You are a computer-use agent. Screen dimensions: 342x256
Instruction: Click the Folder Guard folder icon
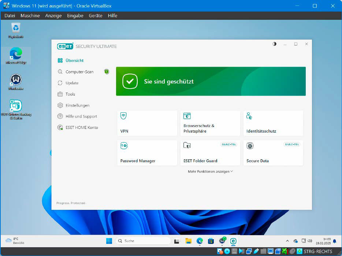coord(187,145)
